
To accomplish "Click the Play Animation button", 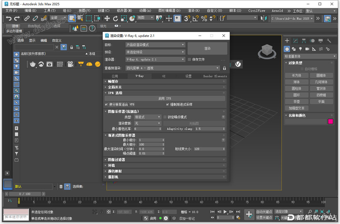I will [225, 212].
